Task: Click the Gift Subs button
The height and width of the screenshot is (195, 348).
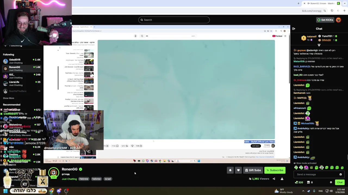Action: pos(253,170)
